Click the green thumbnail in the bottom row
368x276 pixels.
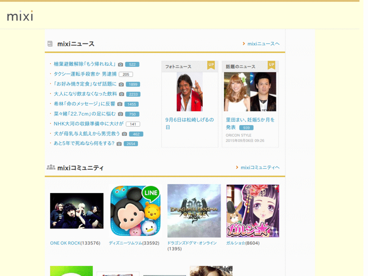pyautogui.click(x=72, y=271)
